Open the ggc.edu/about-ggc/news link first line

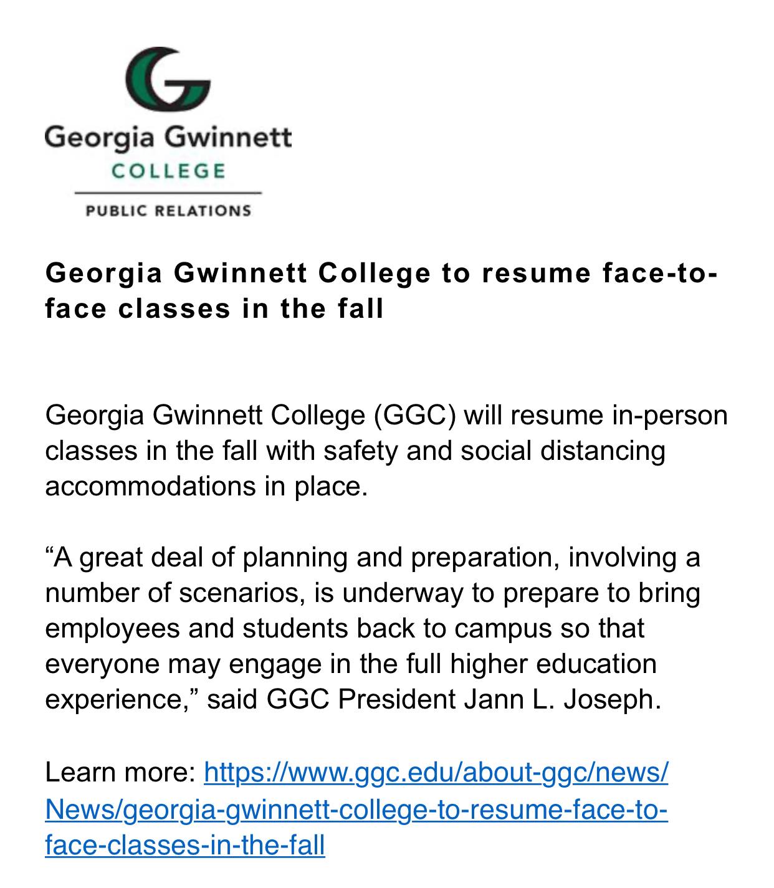pos(436,773)
